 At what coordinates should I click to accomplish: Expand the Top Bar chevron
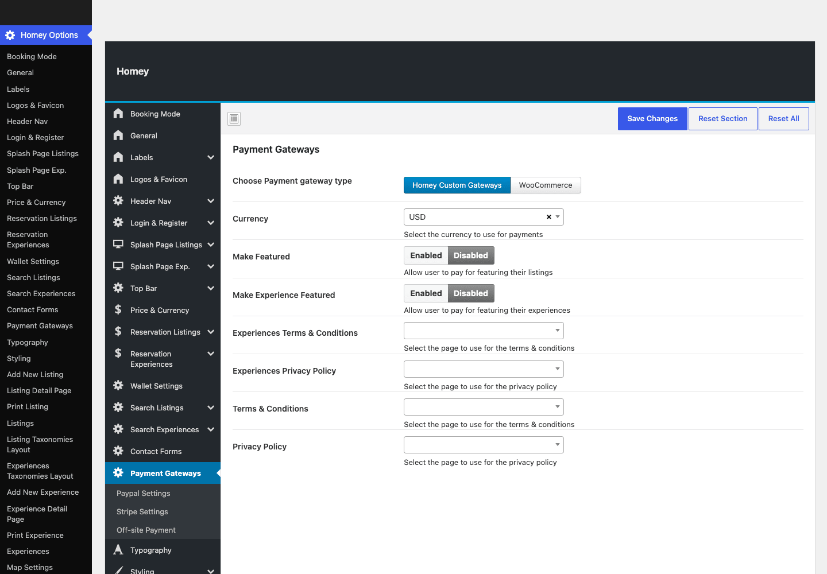tap(211, 288)
